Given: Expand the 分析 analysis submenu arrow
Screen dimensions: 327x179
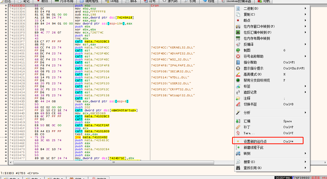Looking at the screenshot, I should pos(305,113).
